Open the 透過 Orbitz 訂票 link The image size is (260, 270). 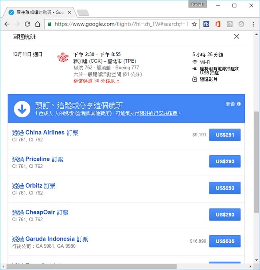click(x=34, y=186)
